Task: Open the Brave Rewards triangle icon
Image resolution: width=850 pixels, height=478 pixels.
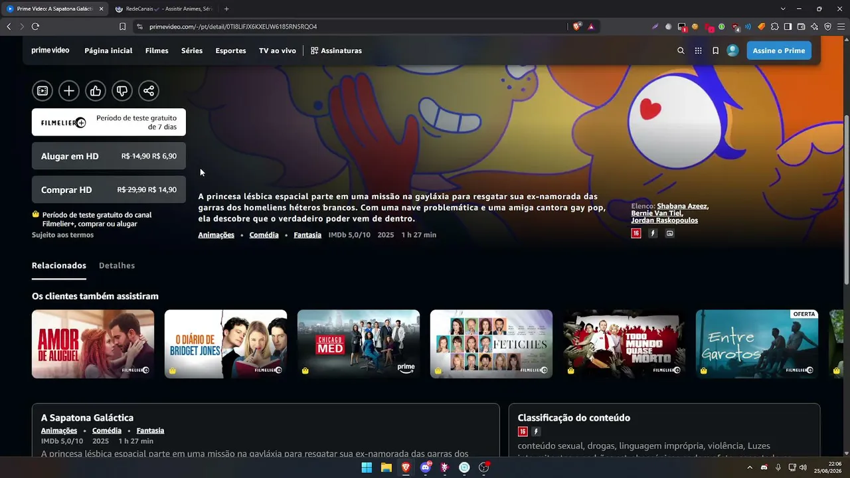Action: click(x=590, y=27)
